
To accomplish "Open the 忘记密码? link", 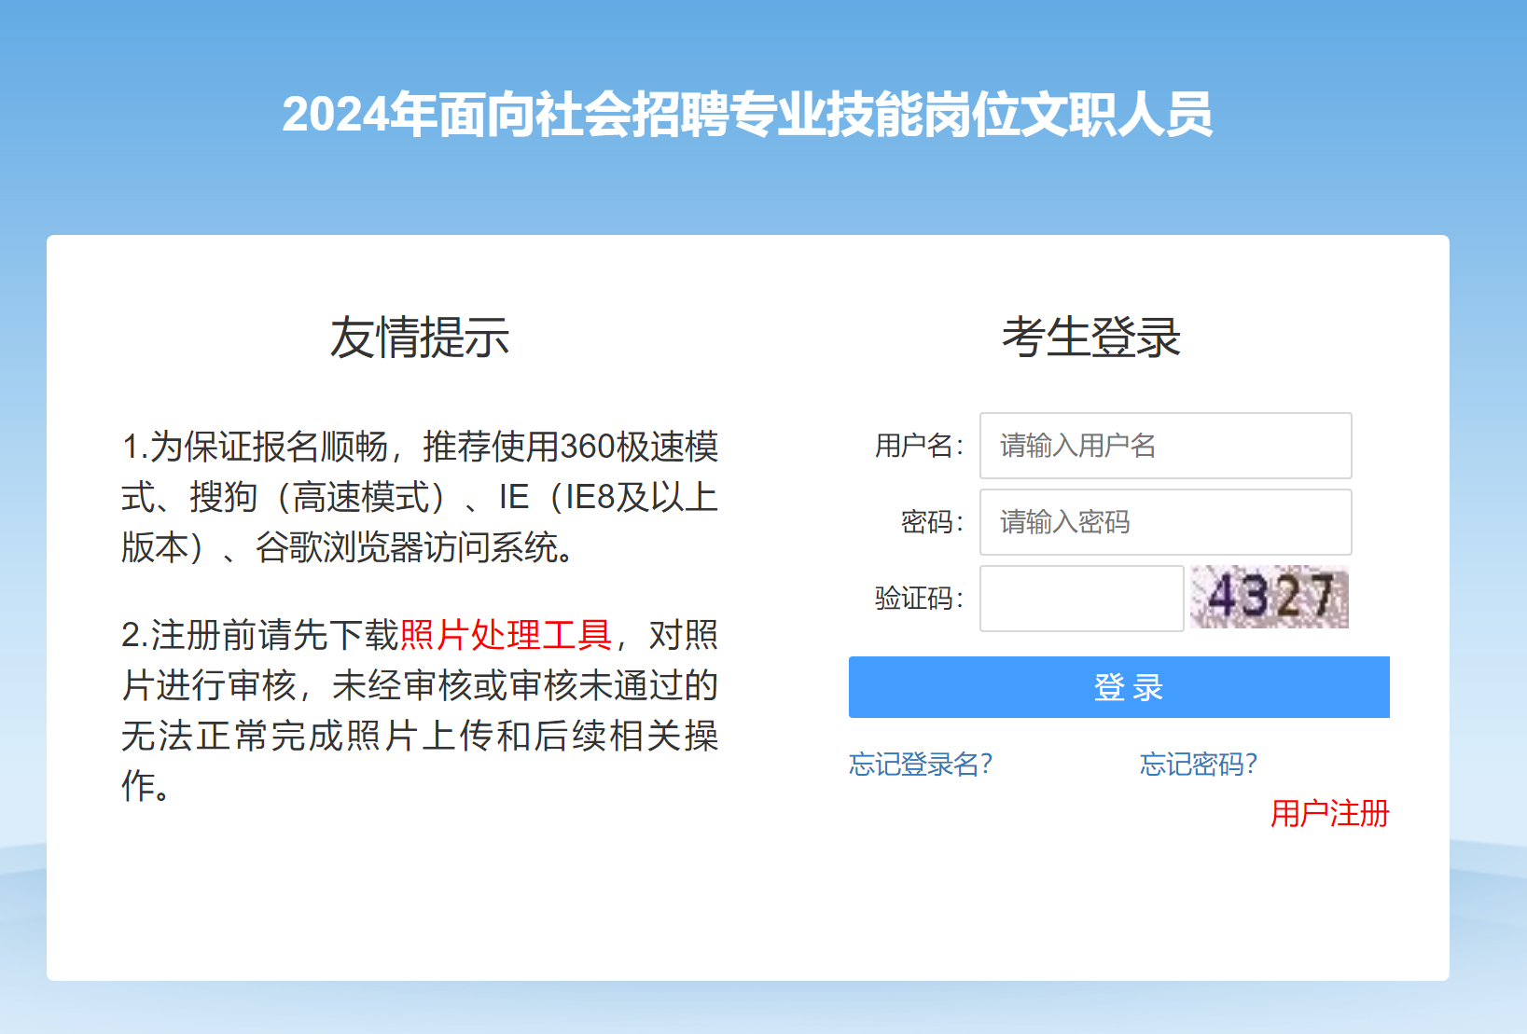I will point(1199,765).
